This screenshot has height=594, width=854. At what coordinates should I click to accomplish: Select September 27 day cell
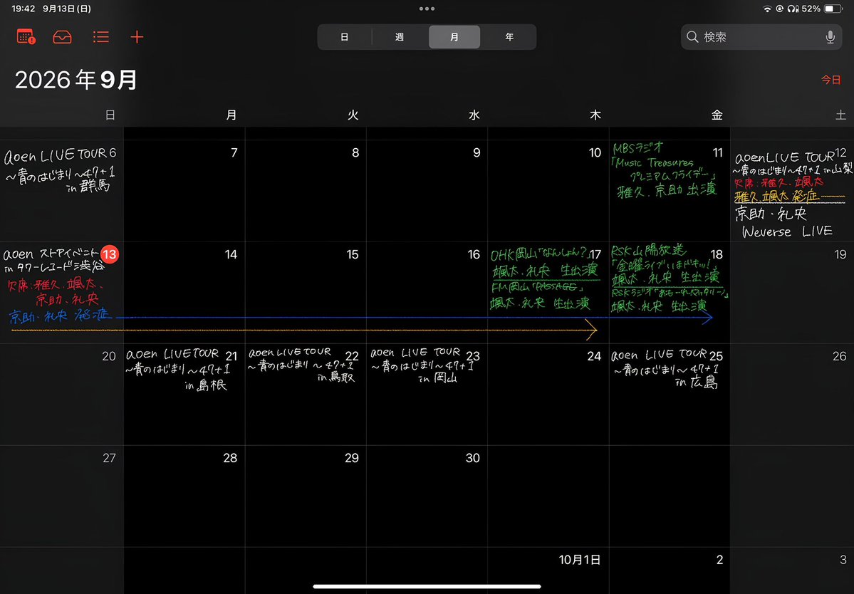(x=61, y=496)
